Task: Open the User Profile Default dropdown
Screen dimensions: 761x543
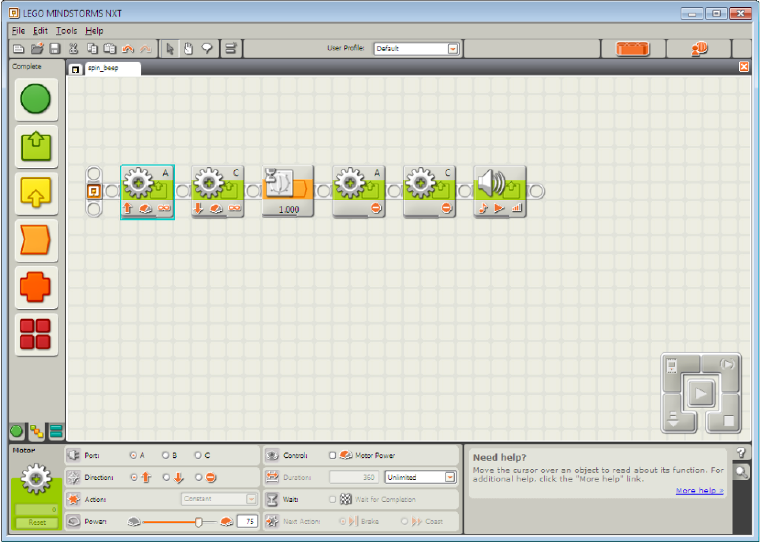Action: 416,49
